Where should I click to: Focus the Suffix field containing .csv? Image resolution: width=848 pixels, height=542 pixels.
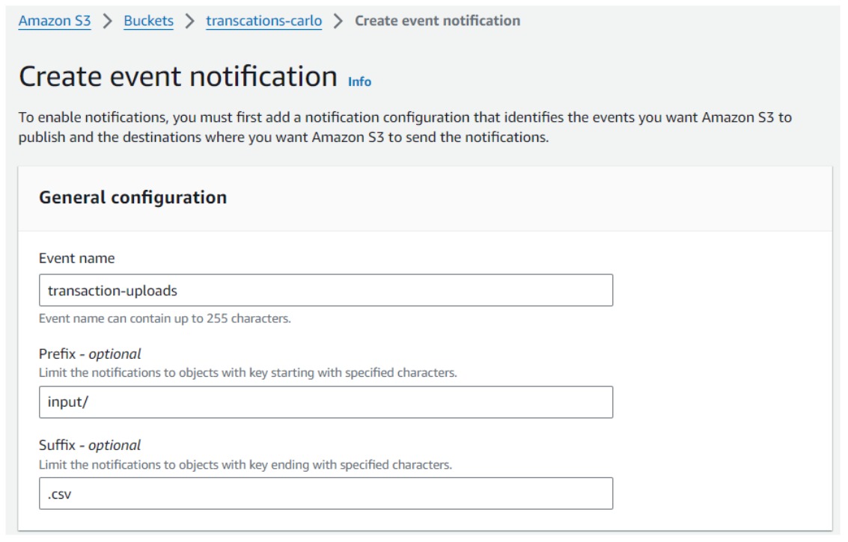326,494
